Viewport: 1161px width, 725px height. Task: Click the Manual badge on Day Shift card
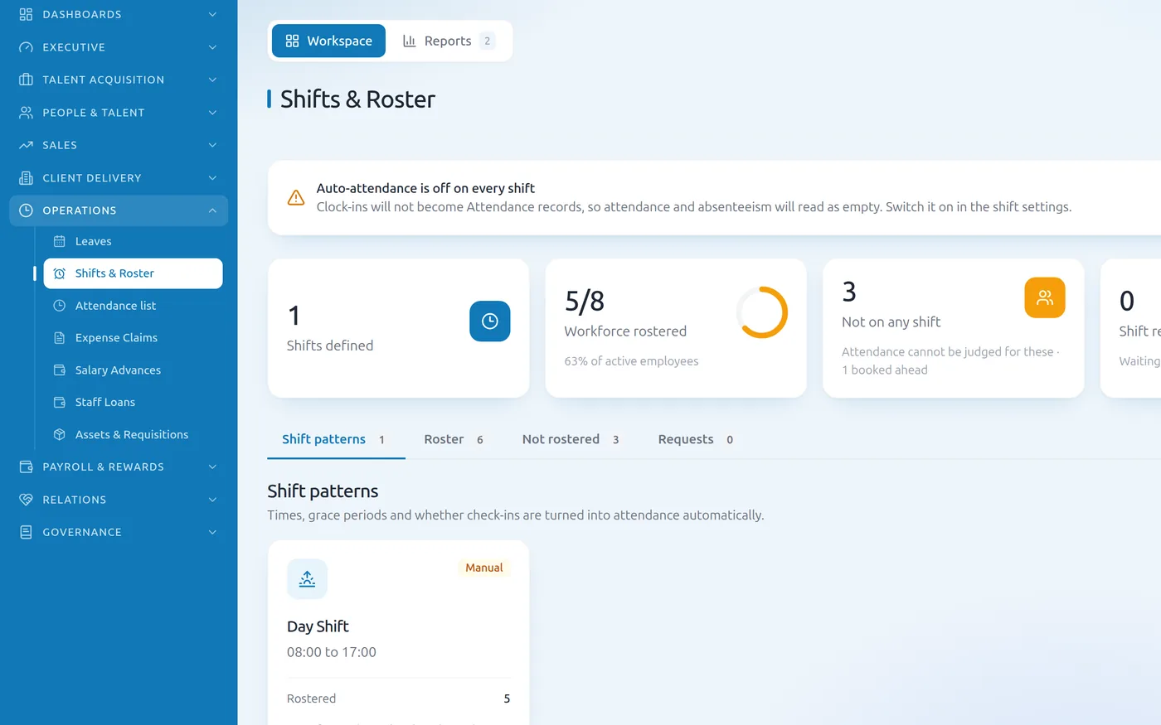(484, 568)
